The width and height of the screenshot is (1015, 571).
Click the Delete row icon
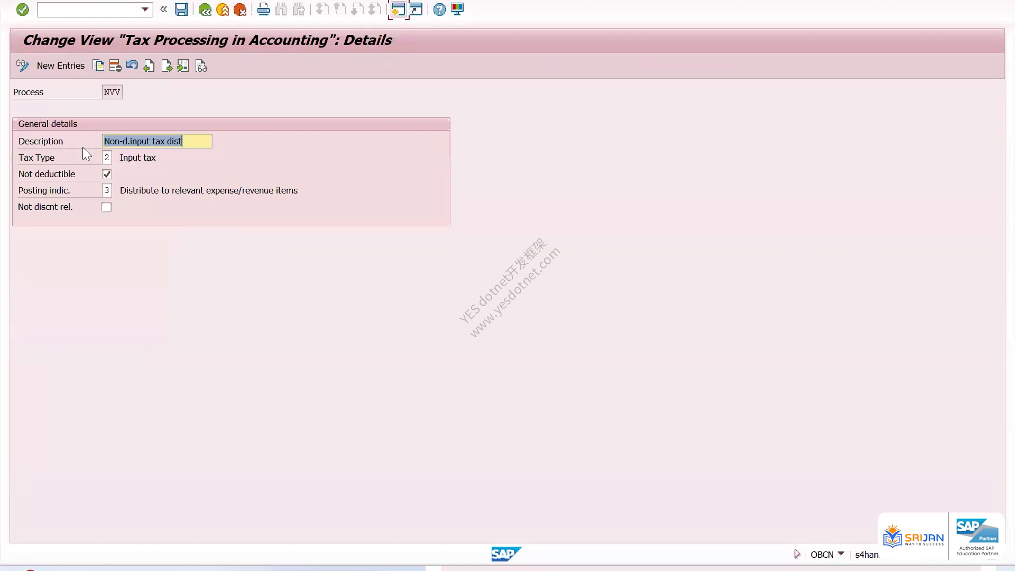pyautogui.click(x=115, y=66)
